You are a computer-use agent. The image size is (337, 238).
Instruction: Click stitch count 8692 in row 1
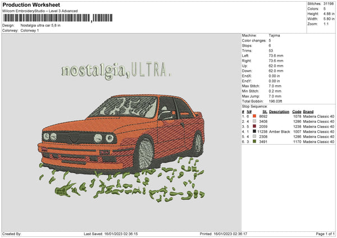263,116
